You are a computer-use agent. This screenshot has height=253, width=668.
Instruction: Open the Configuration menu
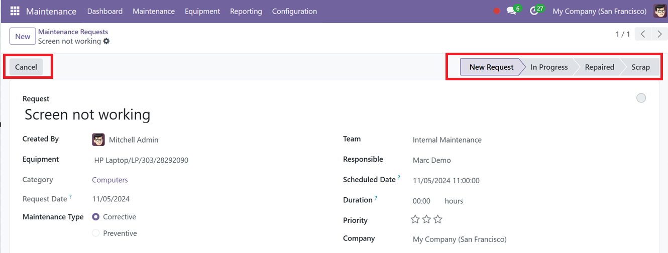click(x=294, y=11)
